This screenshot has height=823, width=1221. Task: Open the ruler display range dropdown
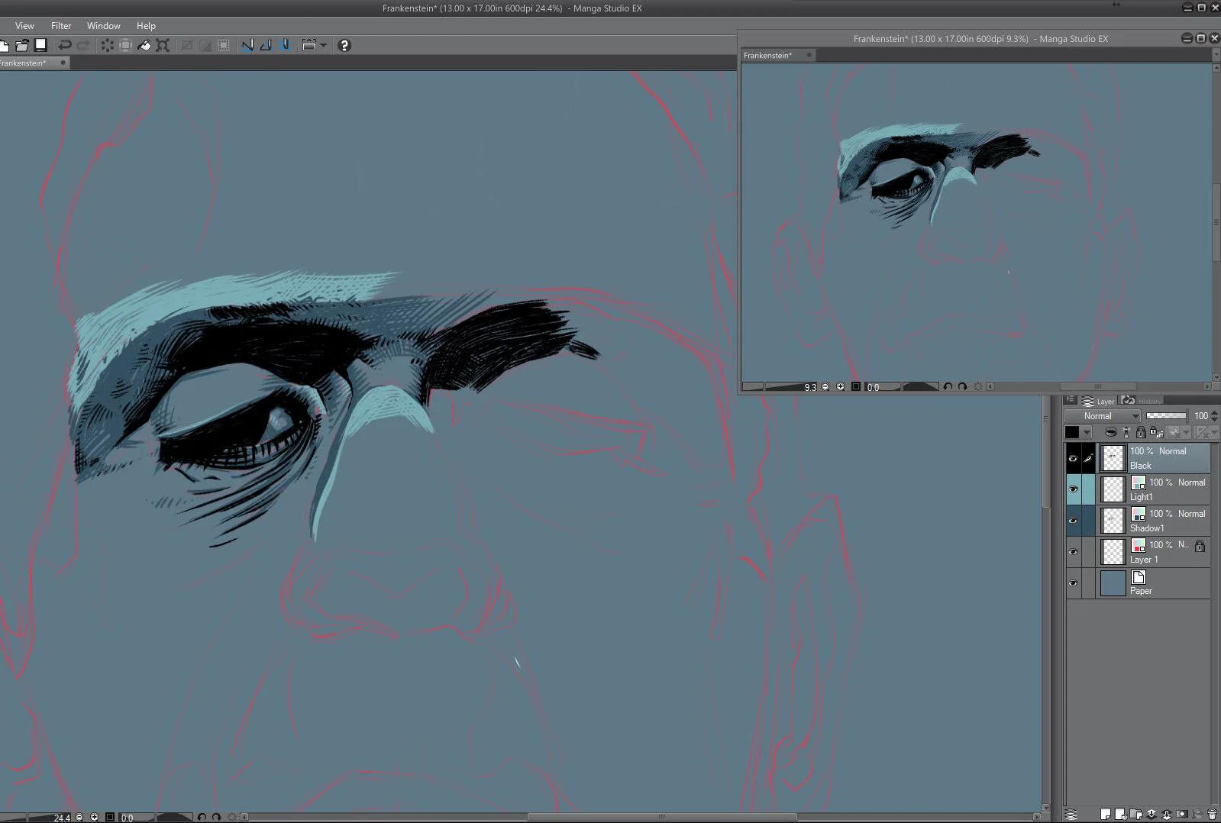click(x=1206, y=432)
